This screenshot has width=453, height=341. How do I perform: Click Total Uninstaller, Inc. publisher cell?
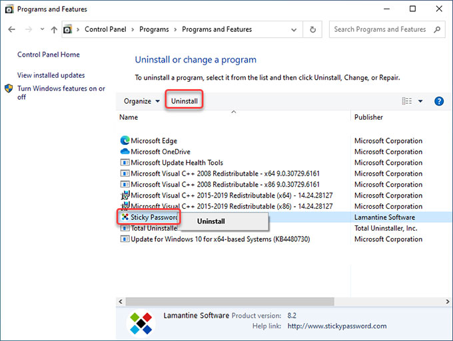pyautogui.click(x=386, y=228)
